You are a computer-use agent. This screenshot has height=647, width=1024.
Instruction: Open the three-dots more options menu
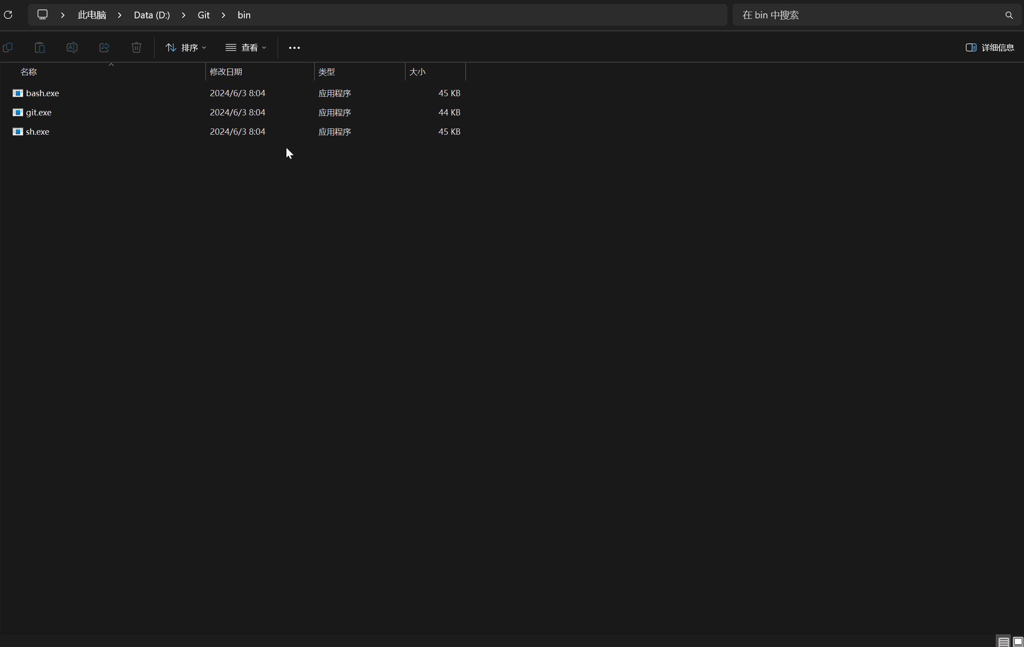tap(294, 47)
